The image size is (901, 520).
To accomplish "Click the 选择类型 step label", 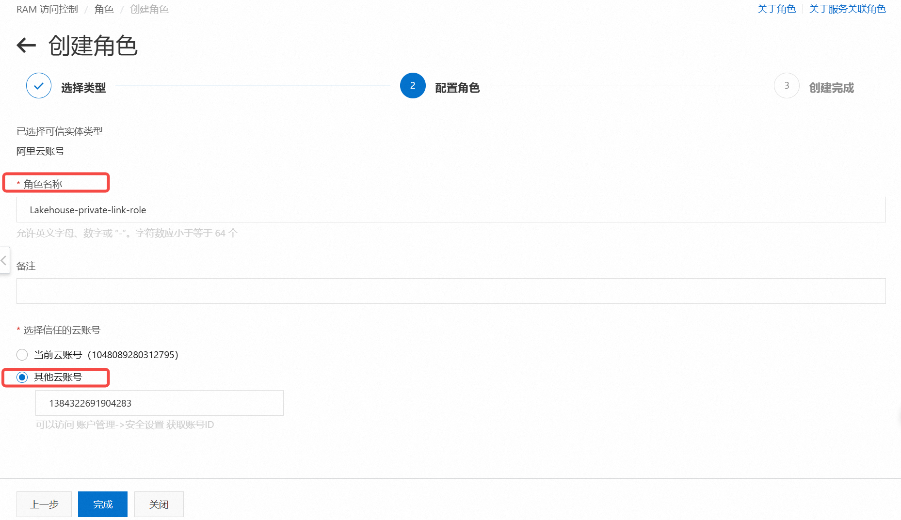I will point(83,88).
